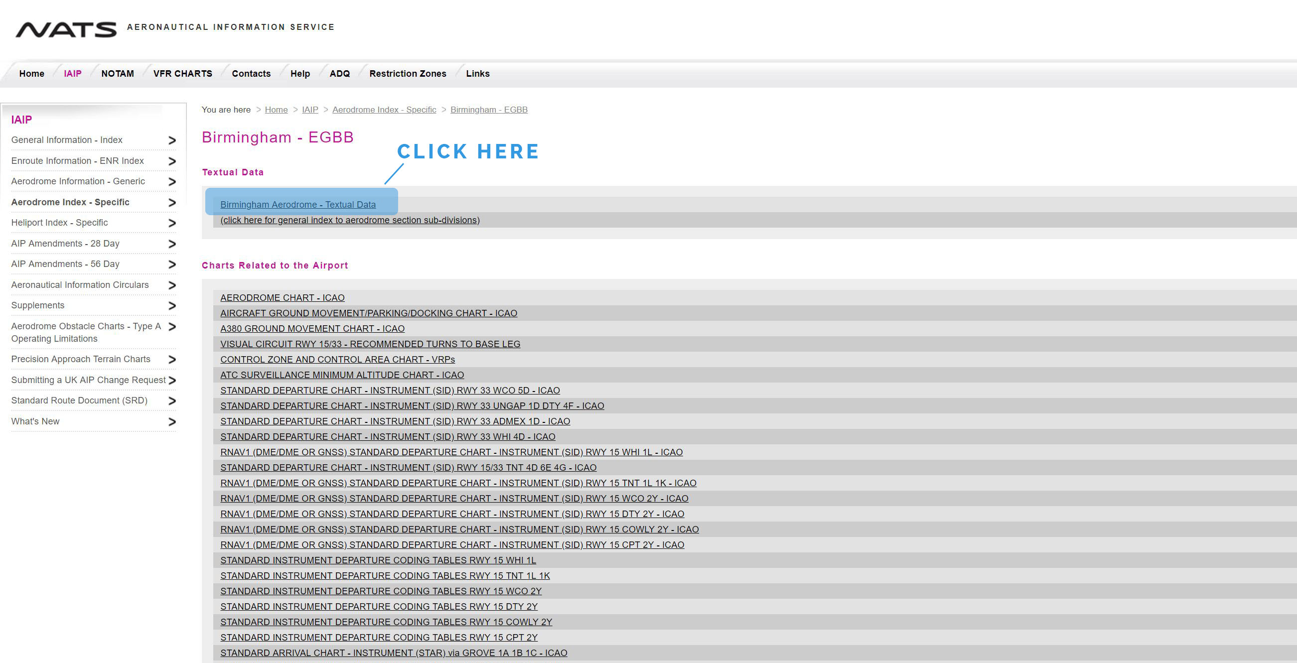Open What's New sidebar item
The image size is (1297, 663).
[x=35, y=421]
